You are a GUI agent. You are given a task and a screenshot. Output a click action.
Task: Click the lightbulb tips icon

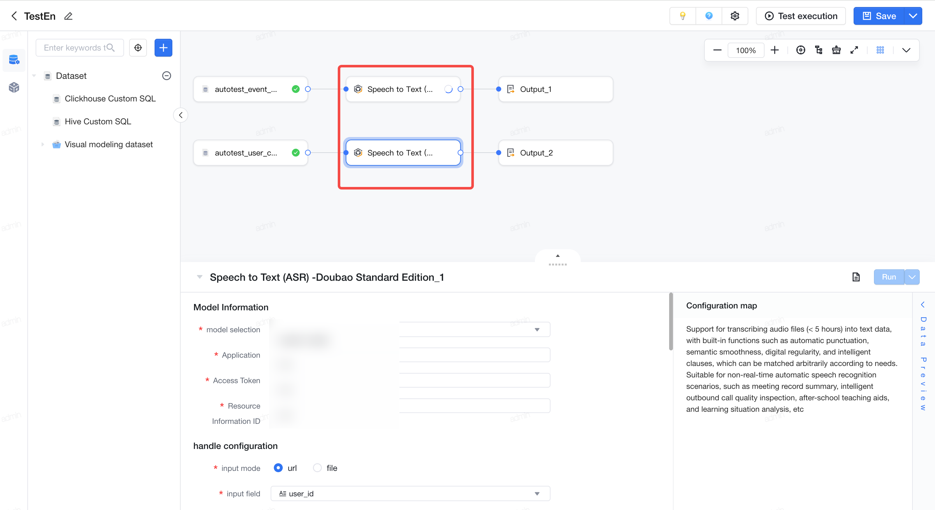coord(683,16)
